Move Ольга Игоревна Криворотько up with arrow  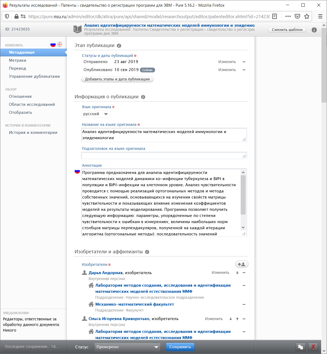pos(237,319)
